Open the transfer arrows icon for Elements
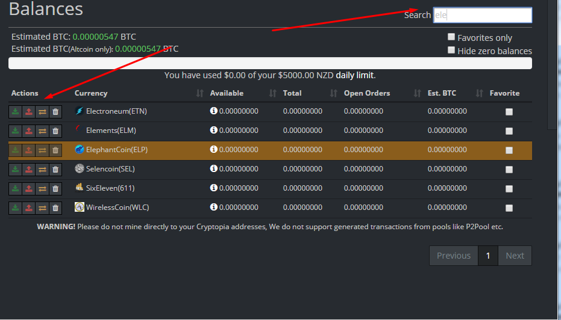This screenshot has width=561, height=320. pos(42,131)
